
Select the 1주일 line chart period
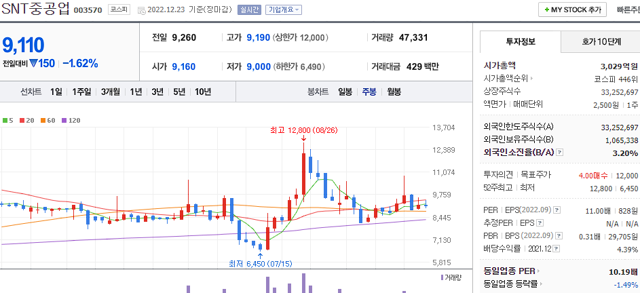tap(81, 92)
